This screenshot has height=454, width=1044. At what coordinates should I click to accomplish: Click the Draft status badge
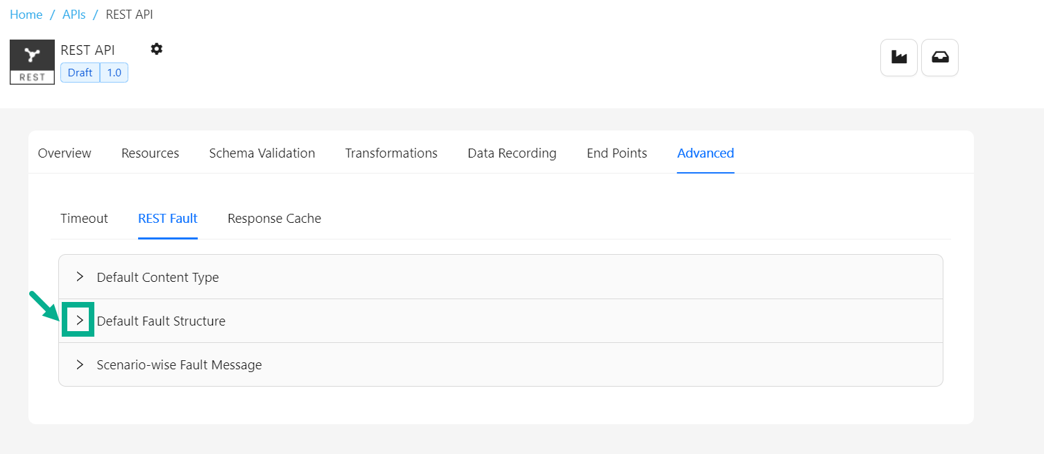80,73
